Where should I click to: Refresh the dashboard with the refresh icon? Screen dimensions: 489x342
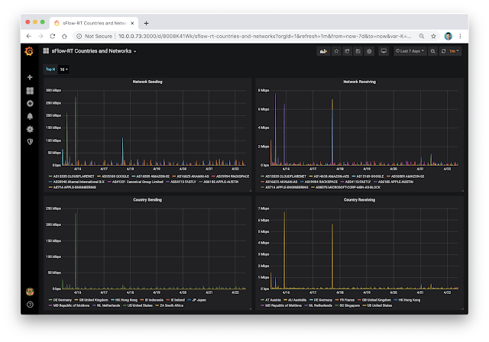pyautogui.click(x=443, y=51)
